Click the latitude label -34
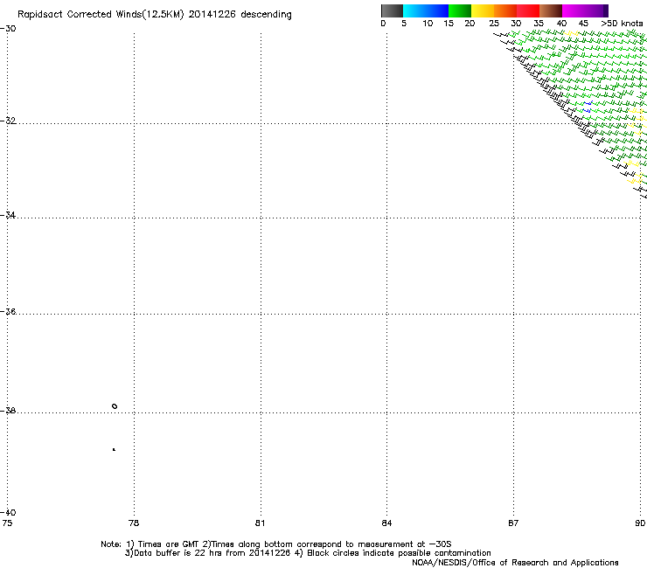The height and width of the screenshot is (568, 647). [x=8, y=215]
